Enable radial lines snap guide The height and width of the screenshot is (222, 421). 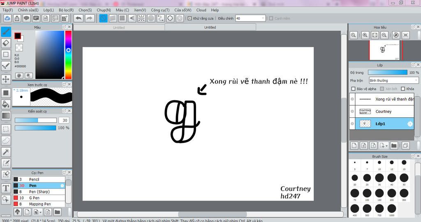point(141,18)
